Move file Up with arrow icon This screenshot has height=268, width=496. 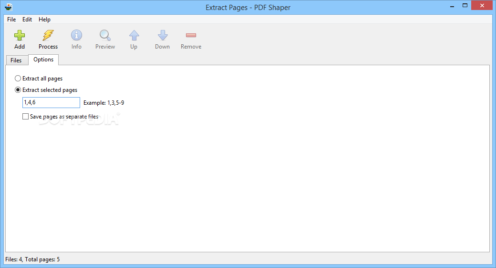tap(134, 35)
